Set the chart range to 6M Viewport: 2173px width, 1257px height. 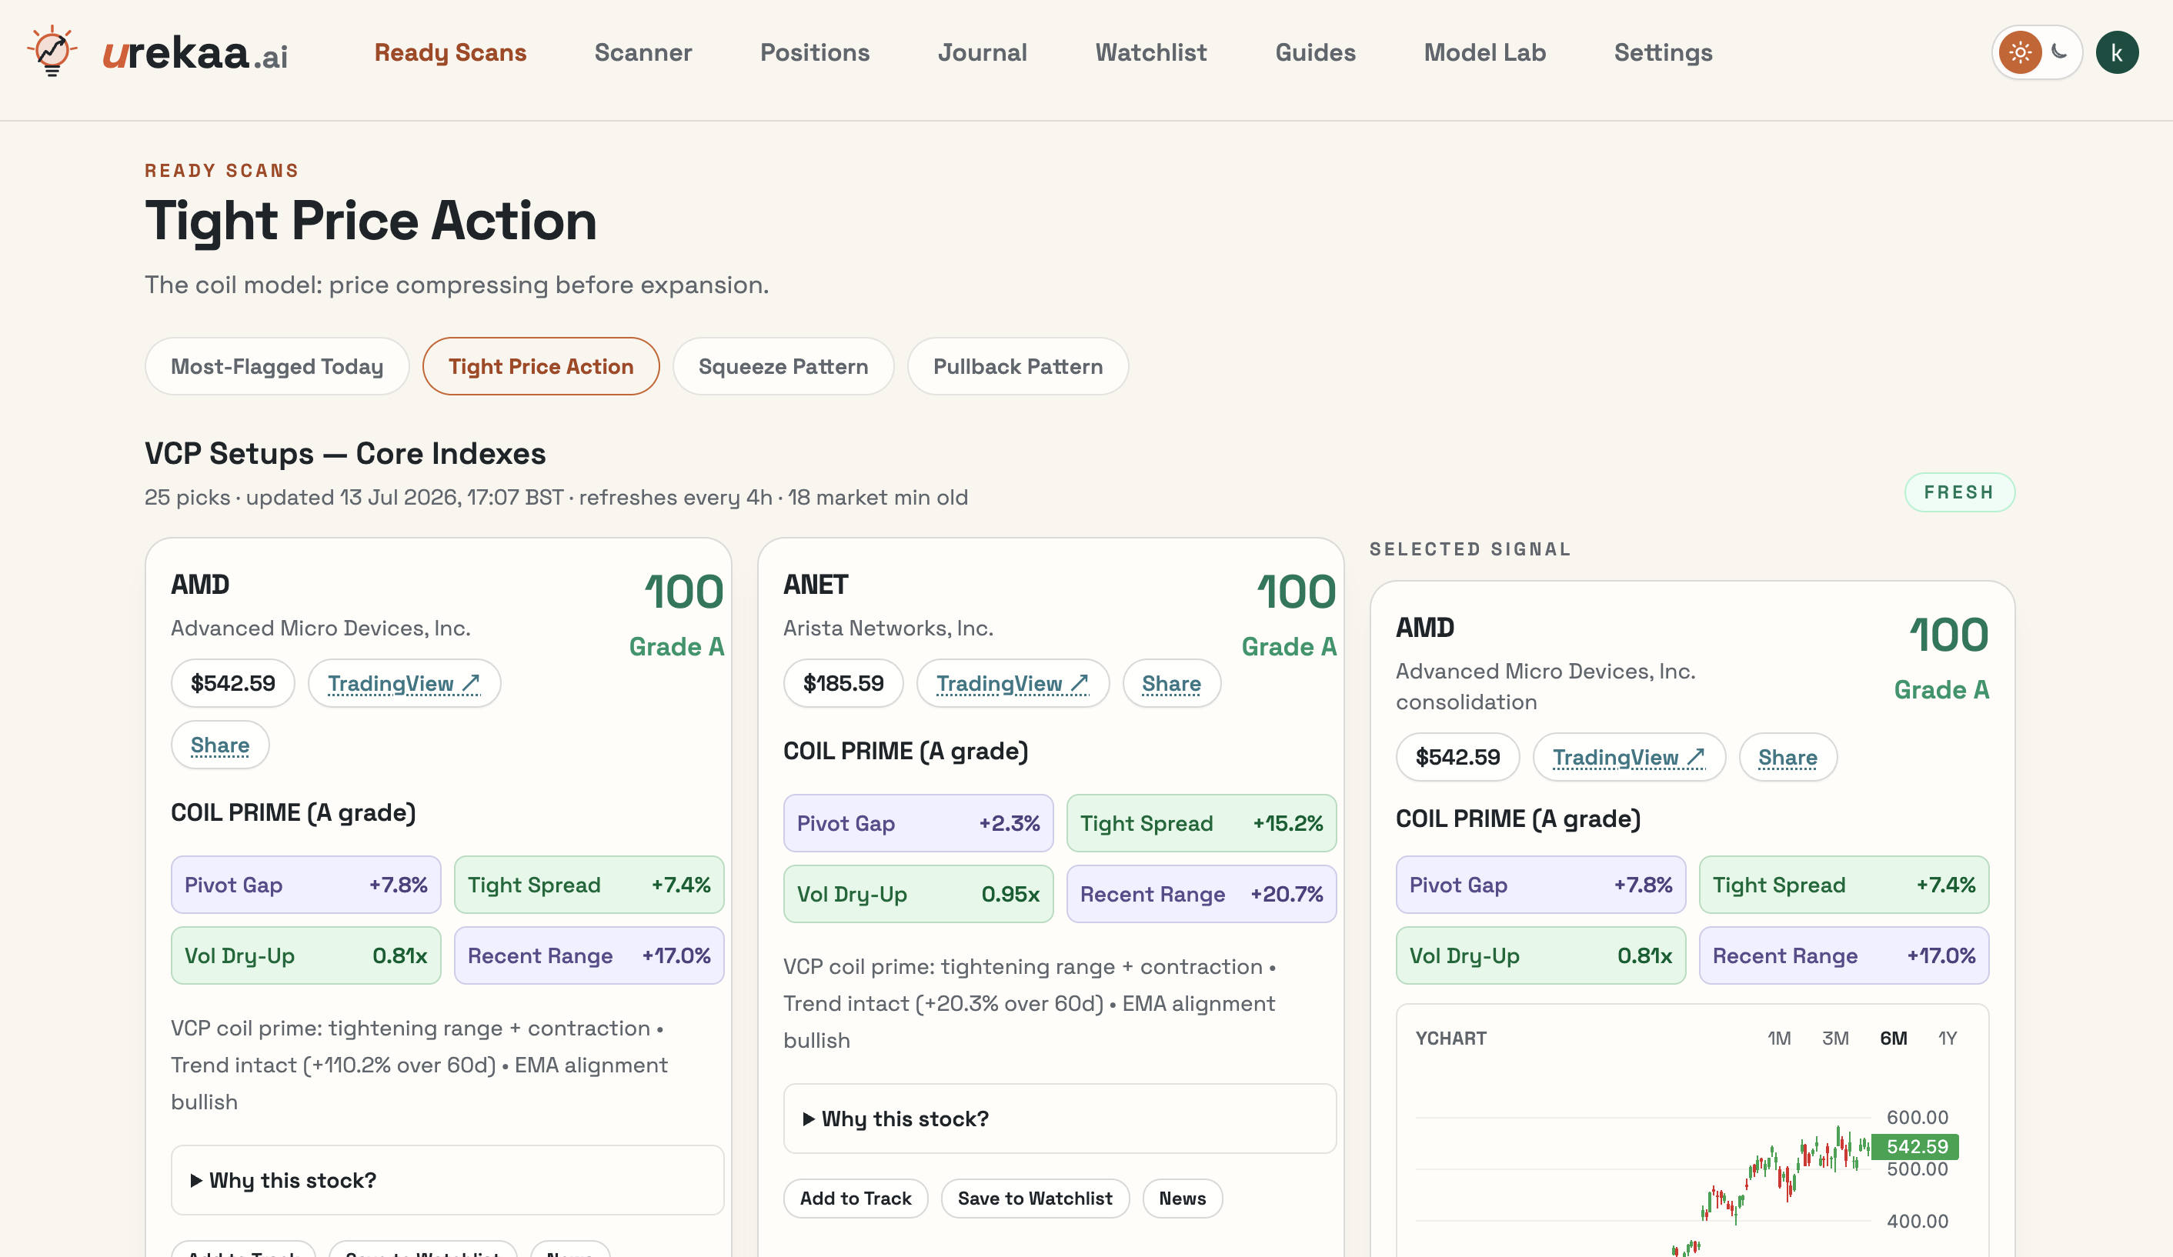1894,1038
